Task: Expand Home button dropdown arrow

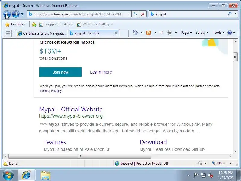Action: point(142,33)
